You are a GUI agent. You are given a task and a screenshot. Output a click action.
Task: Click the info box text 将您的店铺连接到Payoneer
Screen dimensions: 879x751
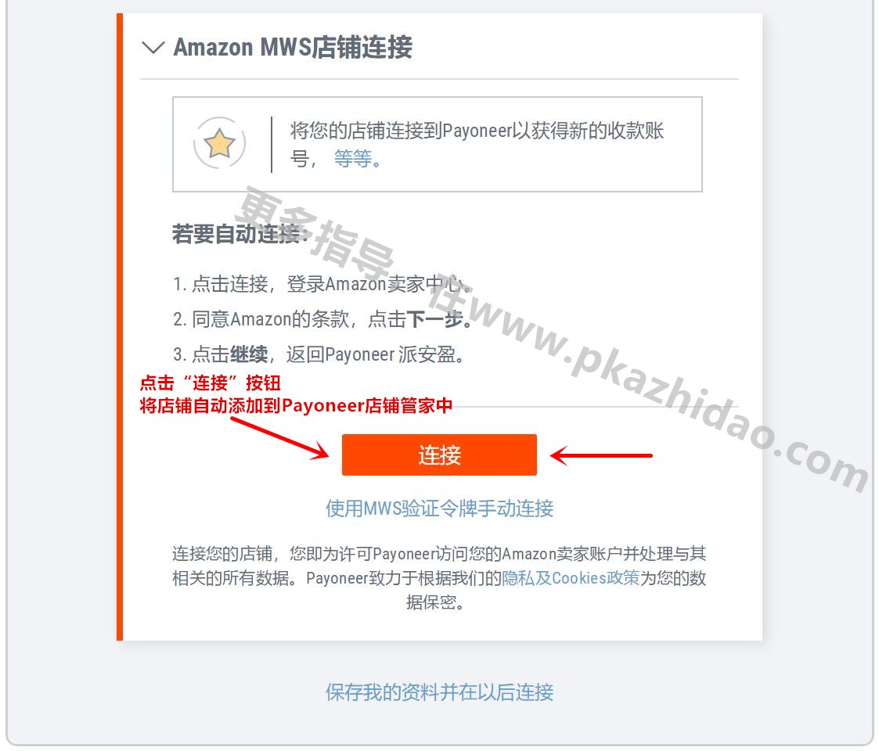tap(477, 145)
